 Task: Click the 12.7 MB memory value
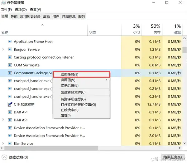(x=154, y=104)
